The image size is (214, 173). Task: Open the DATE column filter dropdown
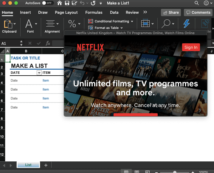[39, 73]
